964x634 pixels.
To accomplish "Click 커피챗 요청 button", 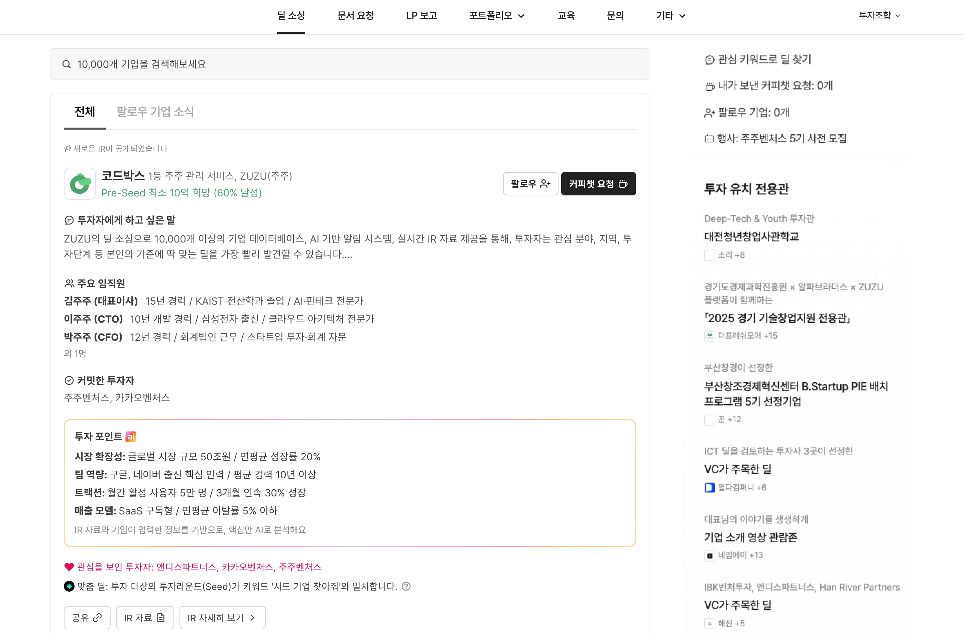I will pos(598,184).
